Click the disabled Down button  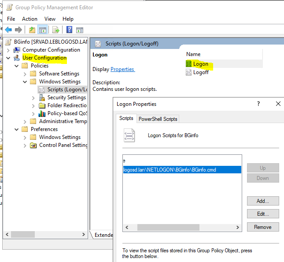tap(263, 178)
